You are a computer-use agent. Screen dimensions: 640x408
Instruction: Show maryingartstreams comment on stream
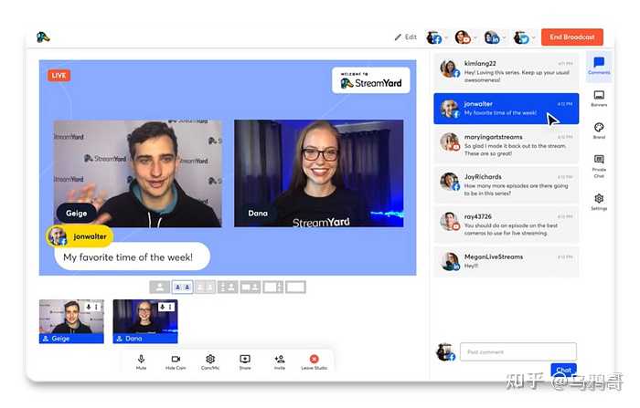[x=507, y=145]
